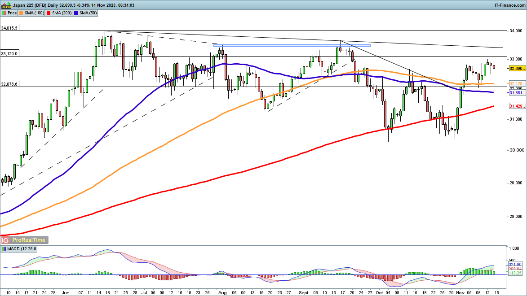Select the blue resistance zone rectangle on chart
This screenshot has width=527, height=296.
292,45
